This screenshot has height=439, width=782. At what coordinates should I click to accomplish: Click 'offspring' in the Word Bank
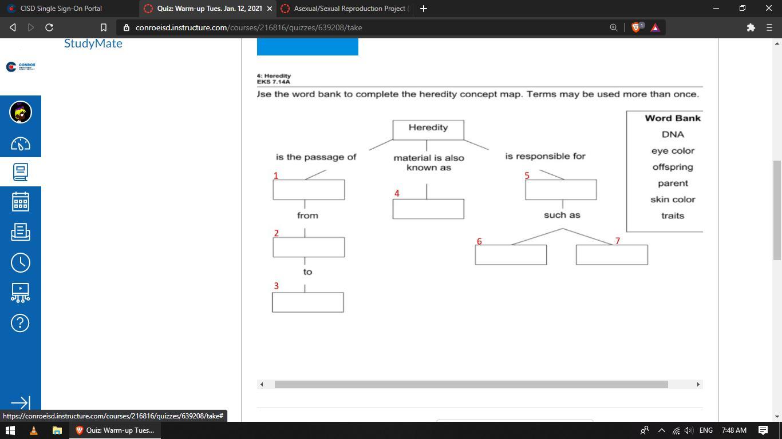coord(673,167)
